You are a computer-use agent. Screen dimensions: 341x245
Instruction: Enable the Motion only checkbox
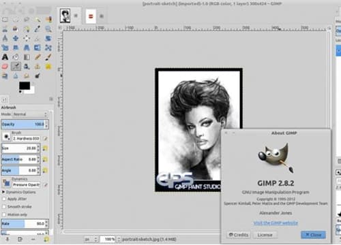coord(4,214)
